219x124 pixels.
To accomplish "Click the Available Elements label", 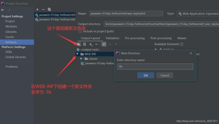I will (x=167, y=44).
